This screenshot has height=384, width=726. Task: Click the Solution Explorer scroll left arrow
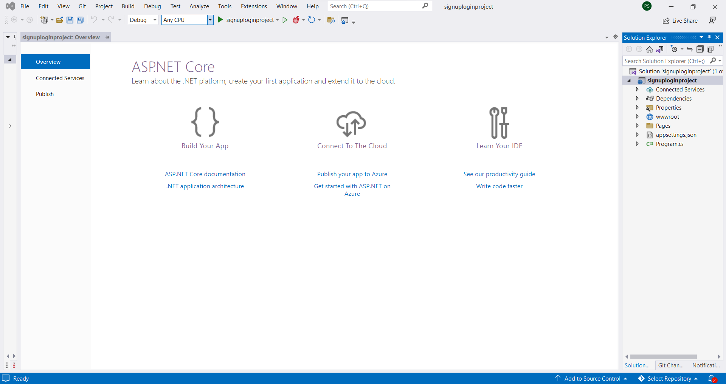point(627,356)
